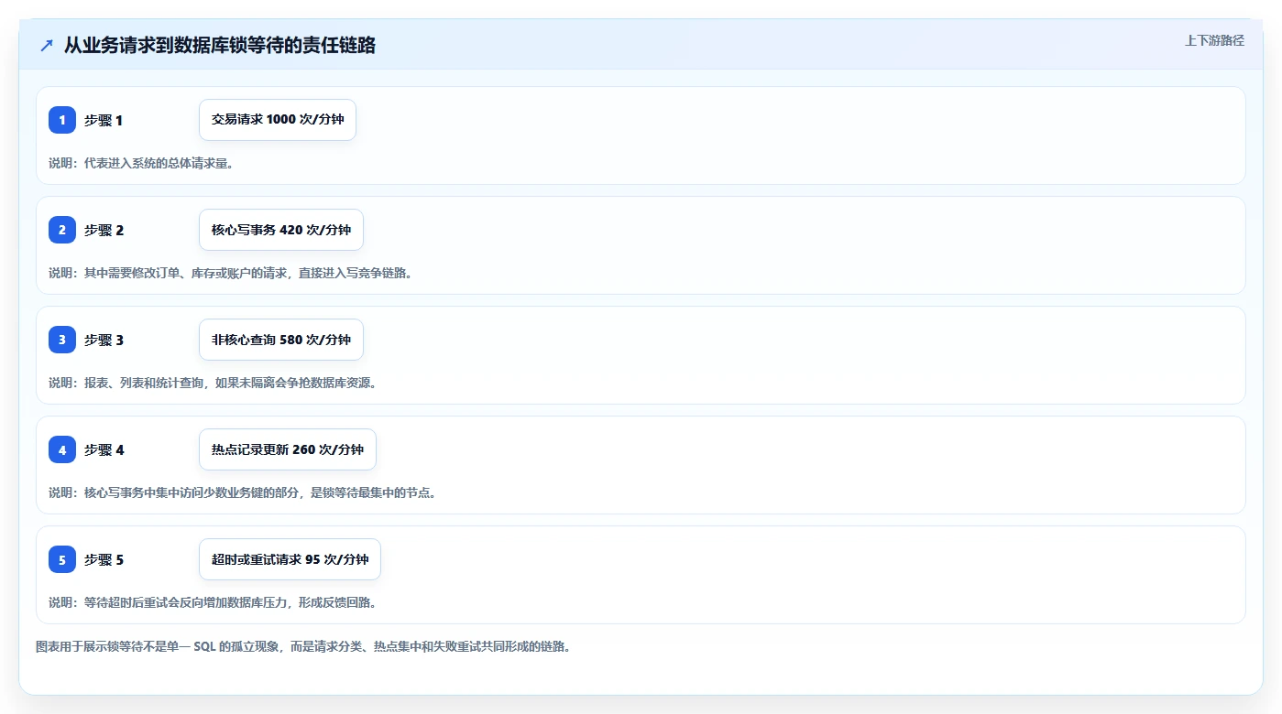Select the 核心写事务 420 次/分钟 box
The height and width of the screenshot is (714, 1282).
(x=281, y=230)
